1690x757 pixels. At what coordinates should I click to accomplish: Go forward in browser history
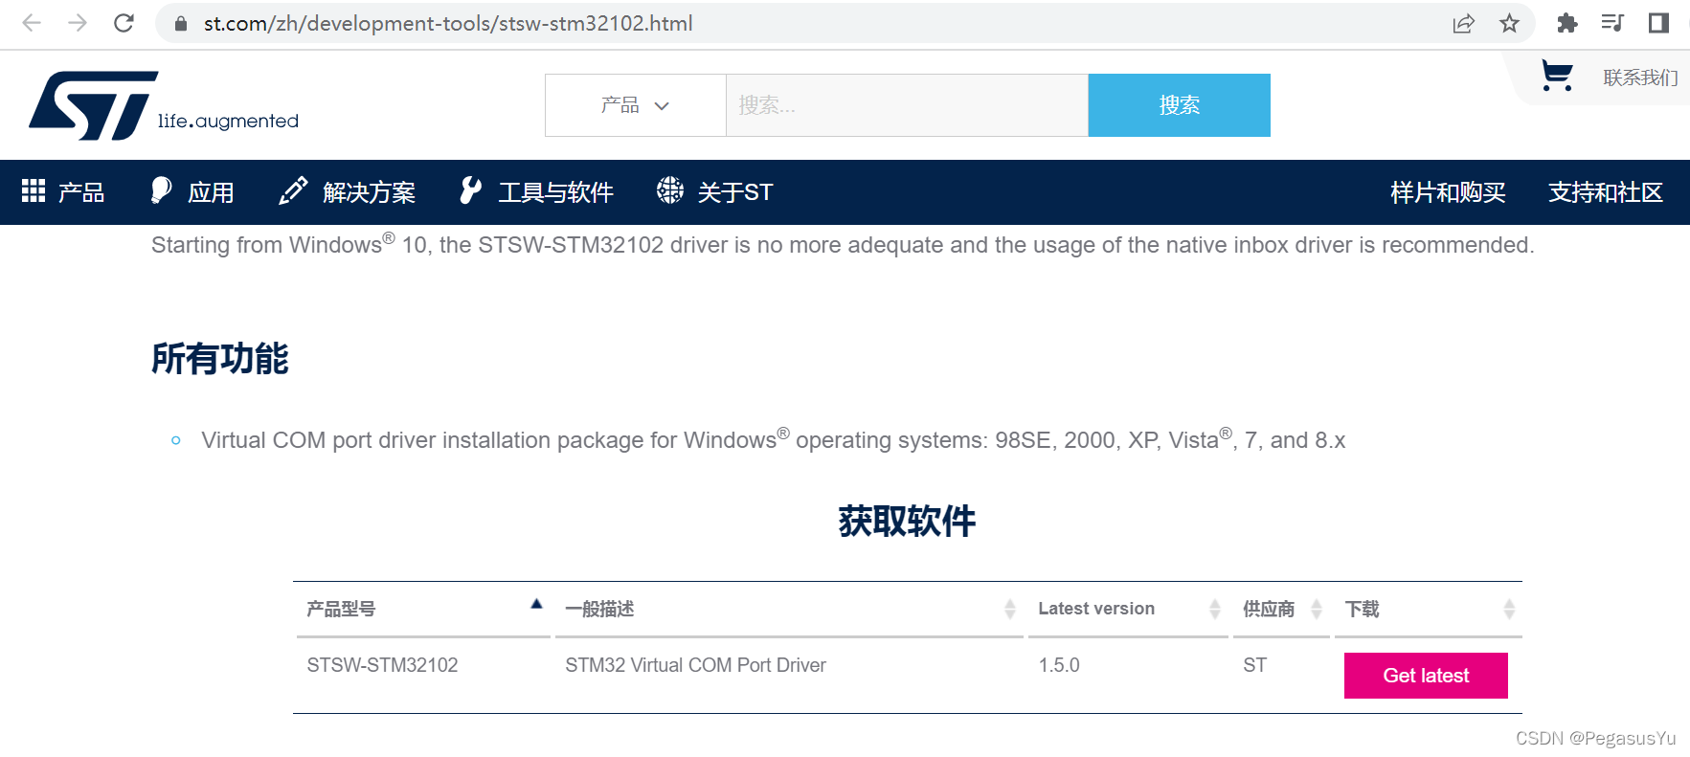[x=78, y=23]
